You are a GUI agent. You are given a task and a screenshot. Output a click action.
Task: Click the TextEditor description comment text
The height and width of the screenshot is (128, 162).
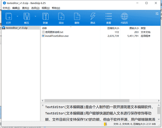pyautogui.click(x=100, y=113)
